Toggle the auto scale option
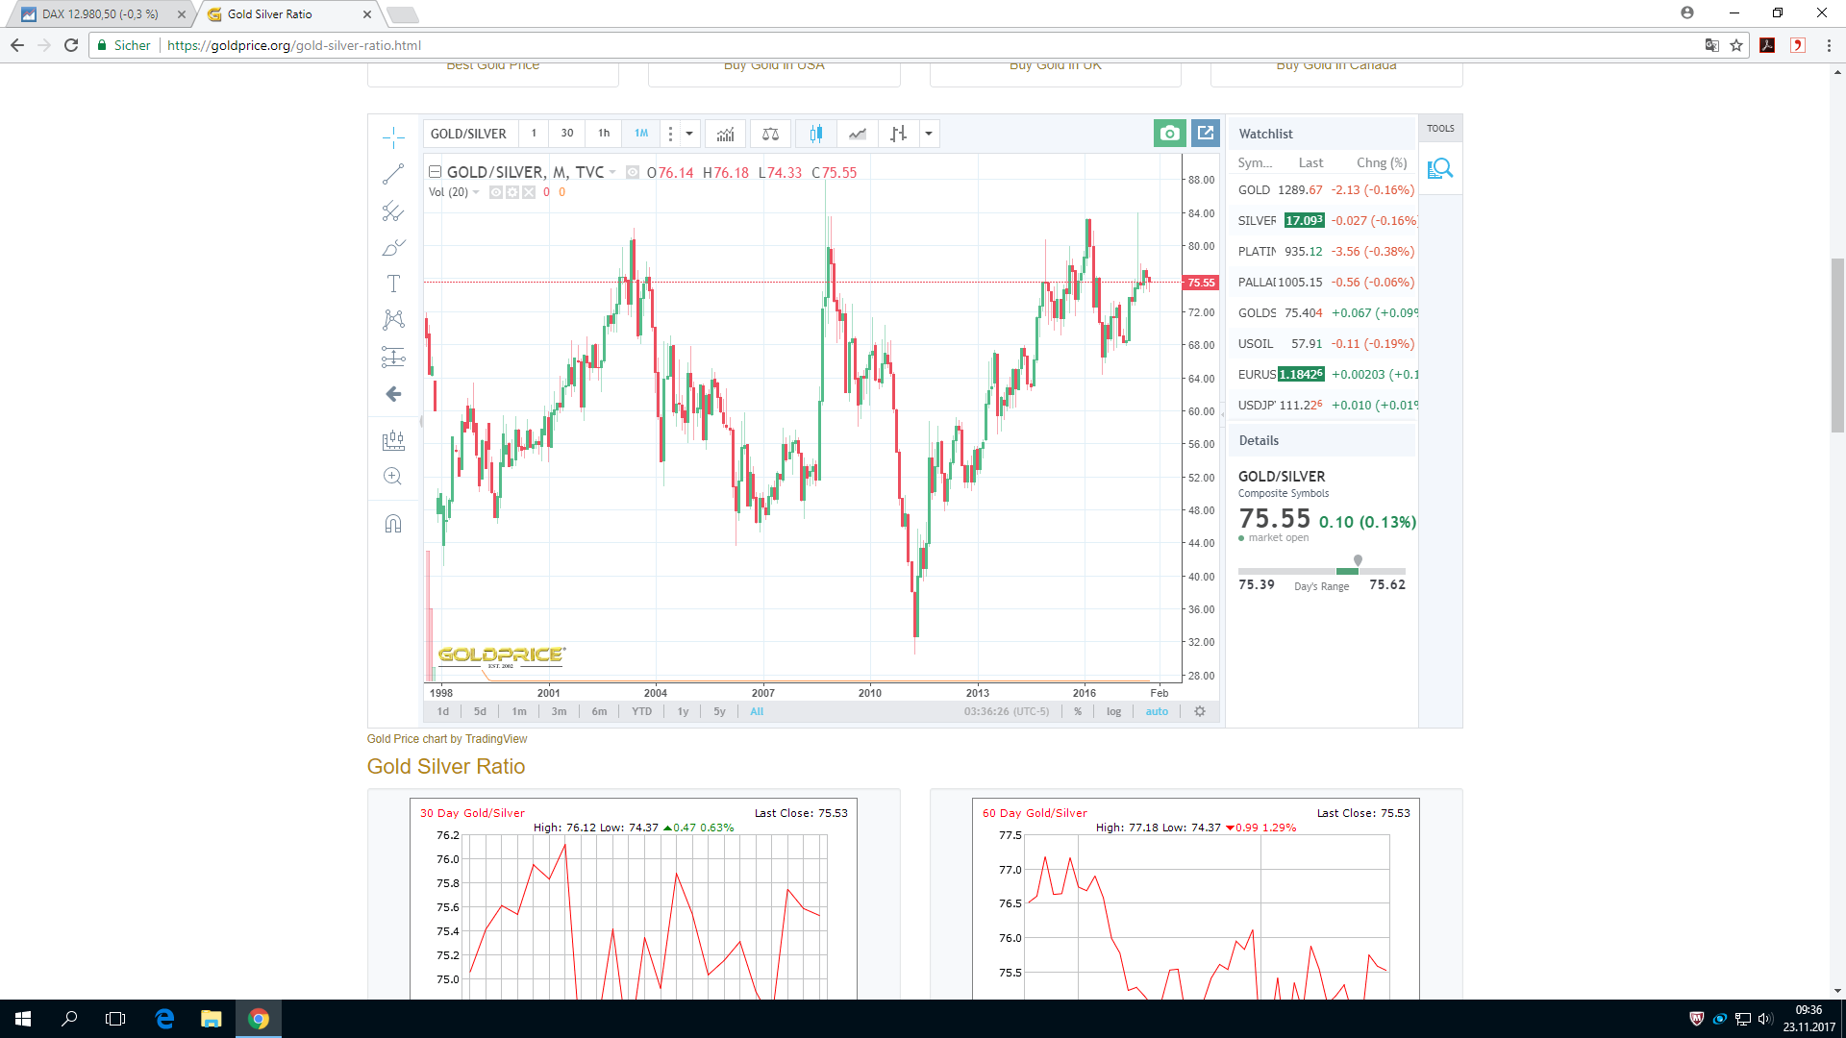The height and width of the screenshot is (1038, 1846). coord(1157,712)
